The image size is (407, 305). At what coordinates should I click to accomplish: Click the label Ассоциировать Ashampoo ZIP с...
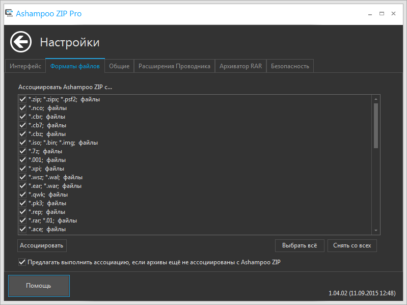[x=65, y=87]
